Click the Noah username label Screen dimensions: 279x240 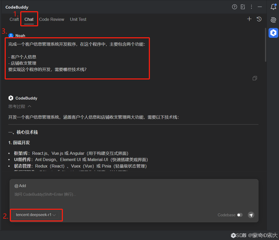pos(20,36)
